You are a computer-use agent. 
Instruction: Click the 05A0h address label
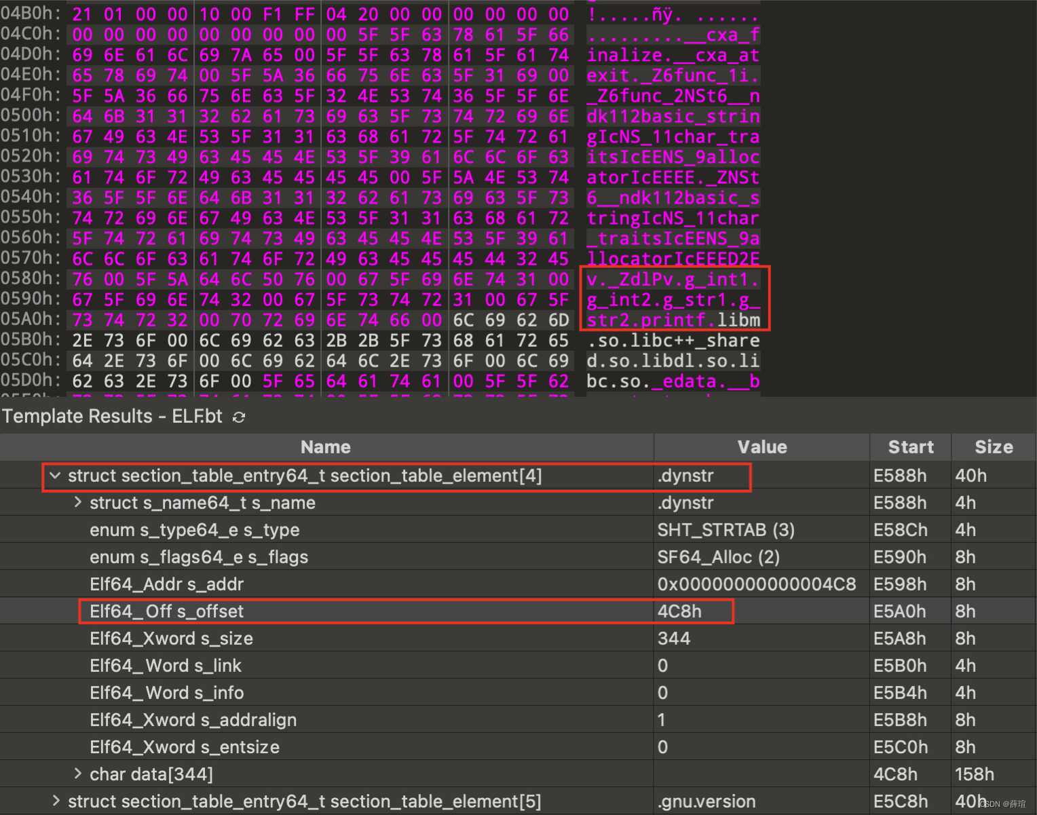pyautogui.click(x=30, y=320)
